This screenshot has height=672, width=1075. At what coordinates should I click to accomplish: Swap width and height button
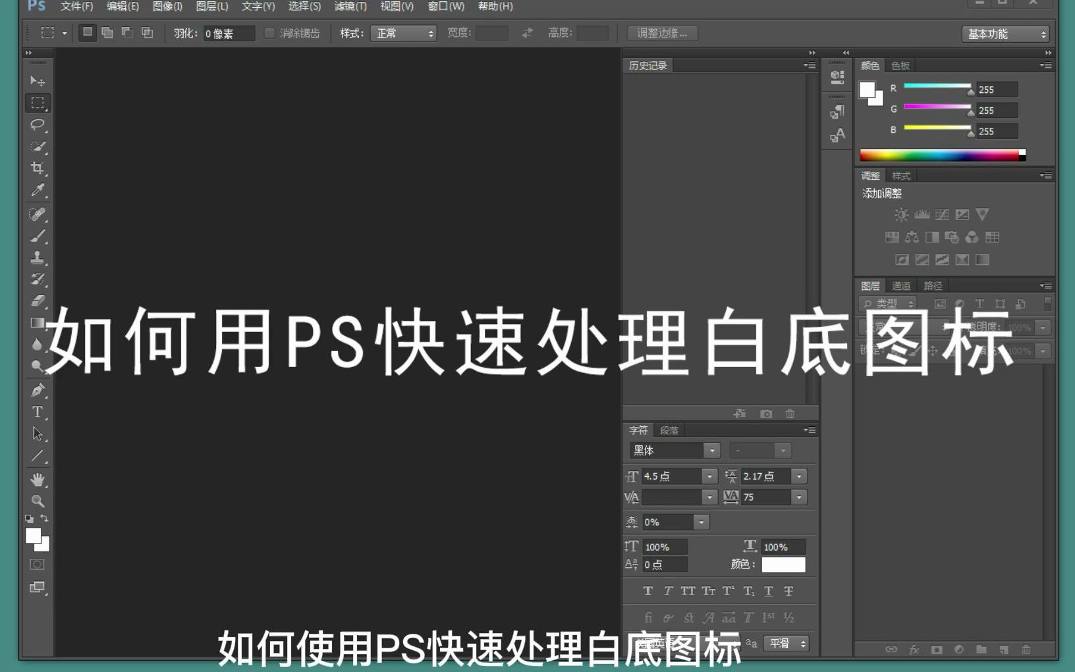click(527, 32)
